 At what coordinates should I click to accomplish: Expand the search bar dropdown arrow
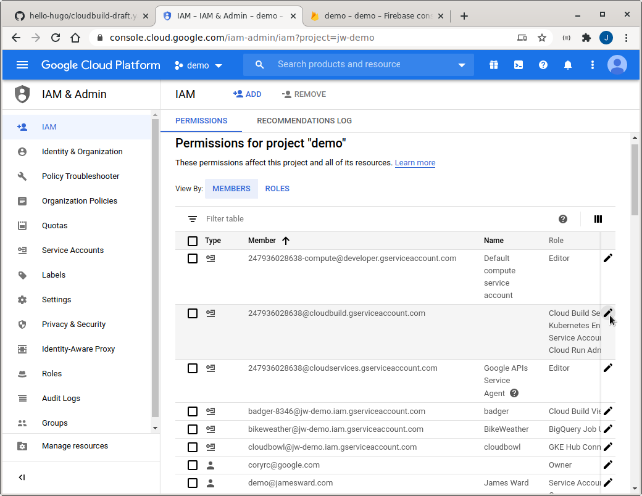click(462, 65)
